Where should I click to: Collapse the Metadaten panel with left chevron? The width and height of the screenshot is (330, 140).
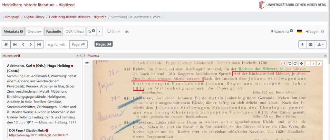click(x=81, y=56)
